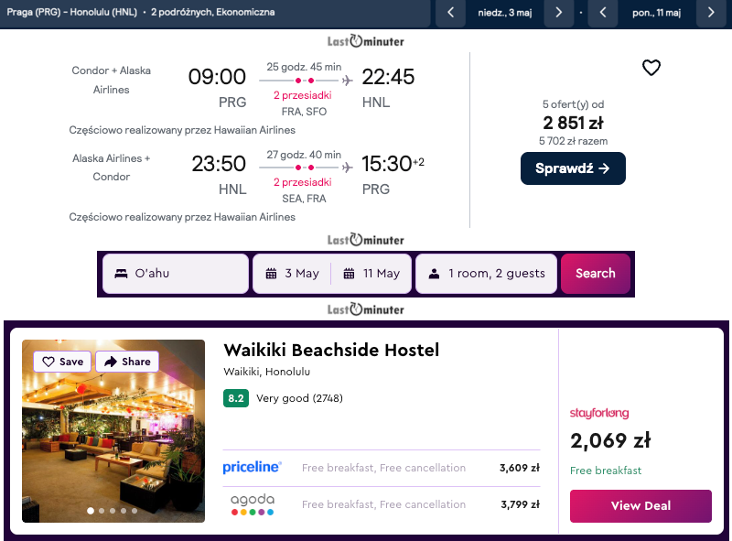Select the Agoda offer for 3,799 zł

[x=381, y=504]
